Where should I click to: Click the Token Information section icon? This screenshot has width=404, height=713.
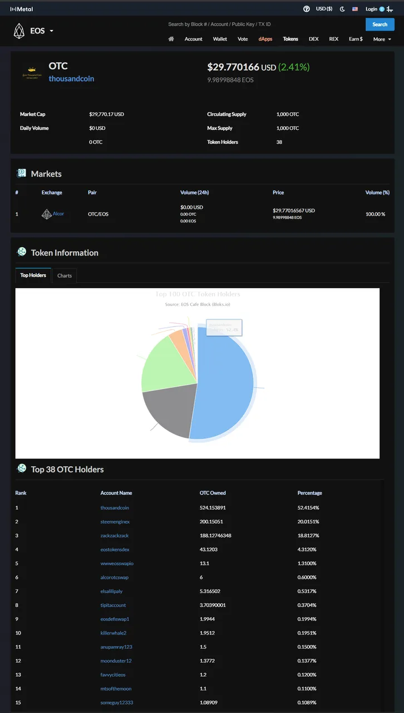click(22, 252)
